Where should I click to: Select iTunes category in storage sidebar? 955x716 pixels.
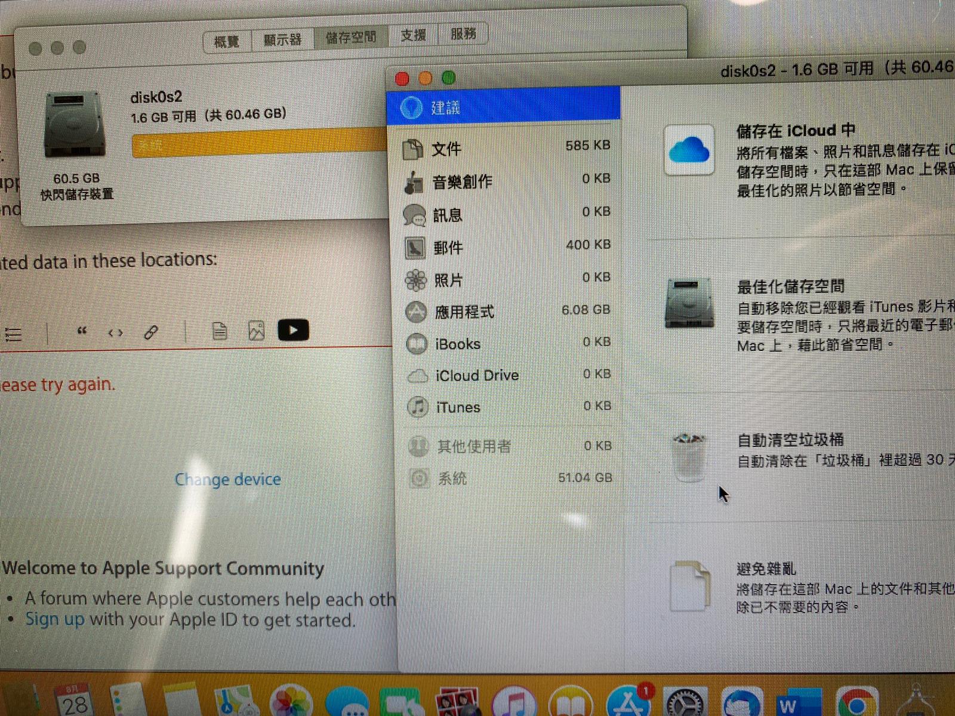pyautogui.click(x=509, y=407)
